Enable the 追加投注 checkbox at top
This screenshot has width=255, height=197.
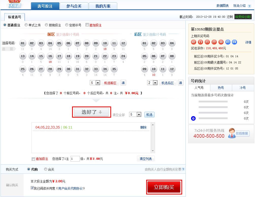click(87, 25)
